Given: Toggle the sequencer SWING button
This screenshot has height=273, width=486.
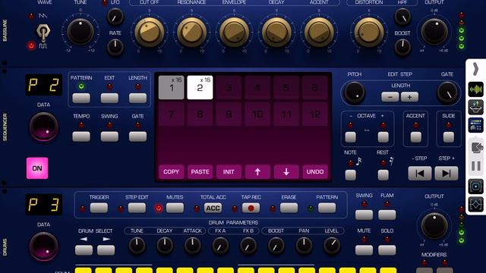Looking at the screenshot, I should 109,136.
